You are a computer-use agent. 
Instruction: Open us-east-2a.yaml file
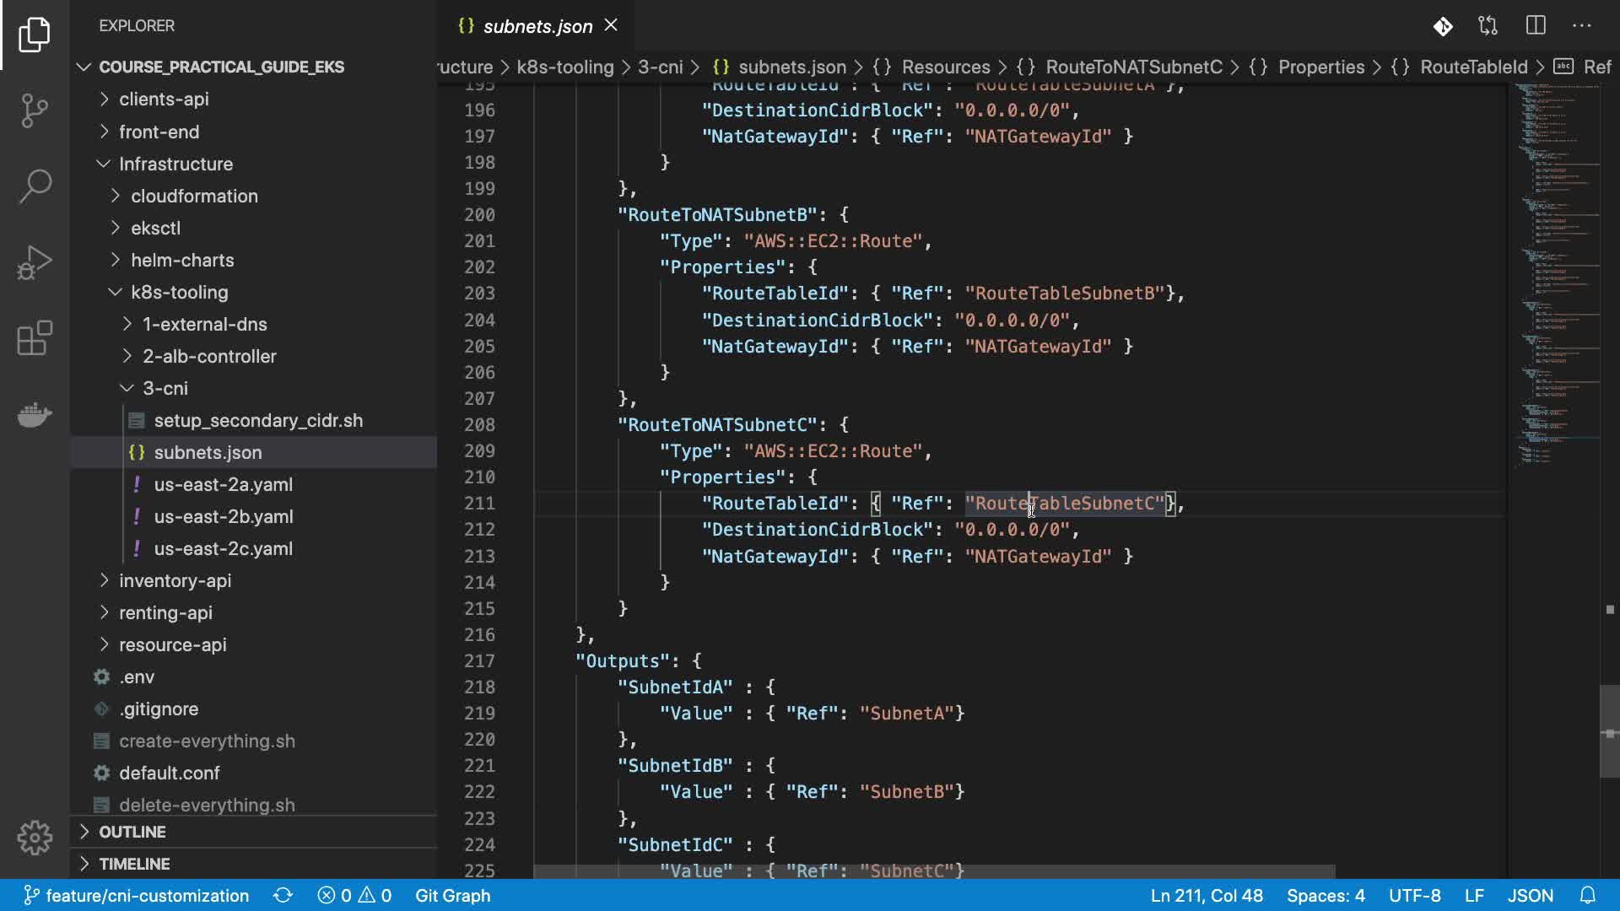[223, 485]
